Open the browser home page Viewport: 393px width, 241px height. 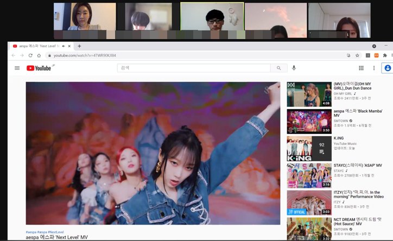point(39,55)
